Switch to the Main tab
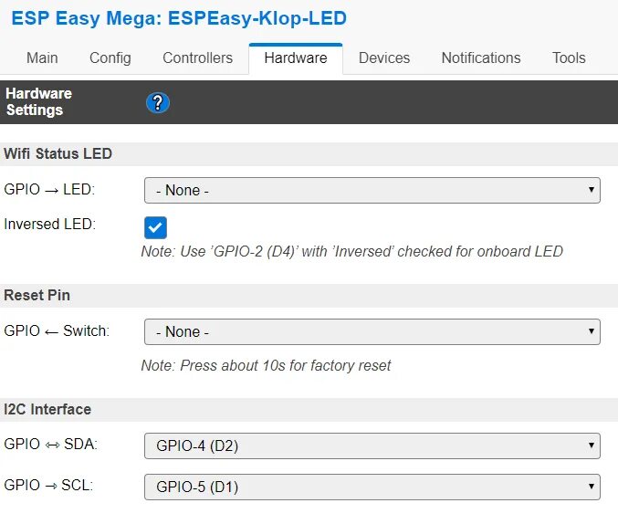Screen dimensions: 618x524 coord(42,58)
